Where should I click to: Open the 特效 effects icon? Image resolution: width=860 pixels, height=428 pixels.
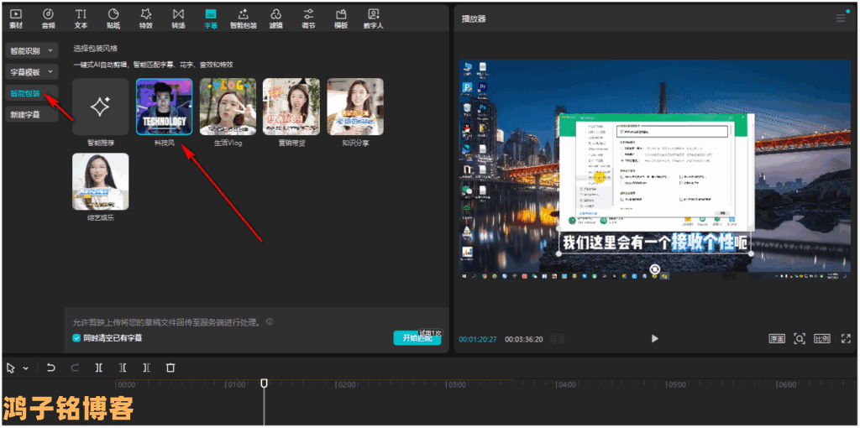145,18
